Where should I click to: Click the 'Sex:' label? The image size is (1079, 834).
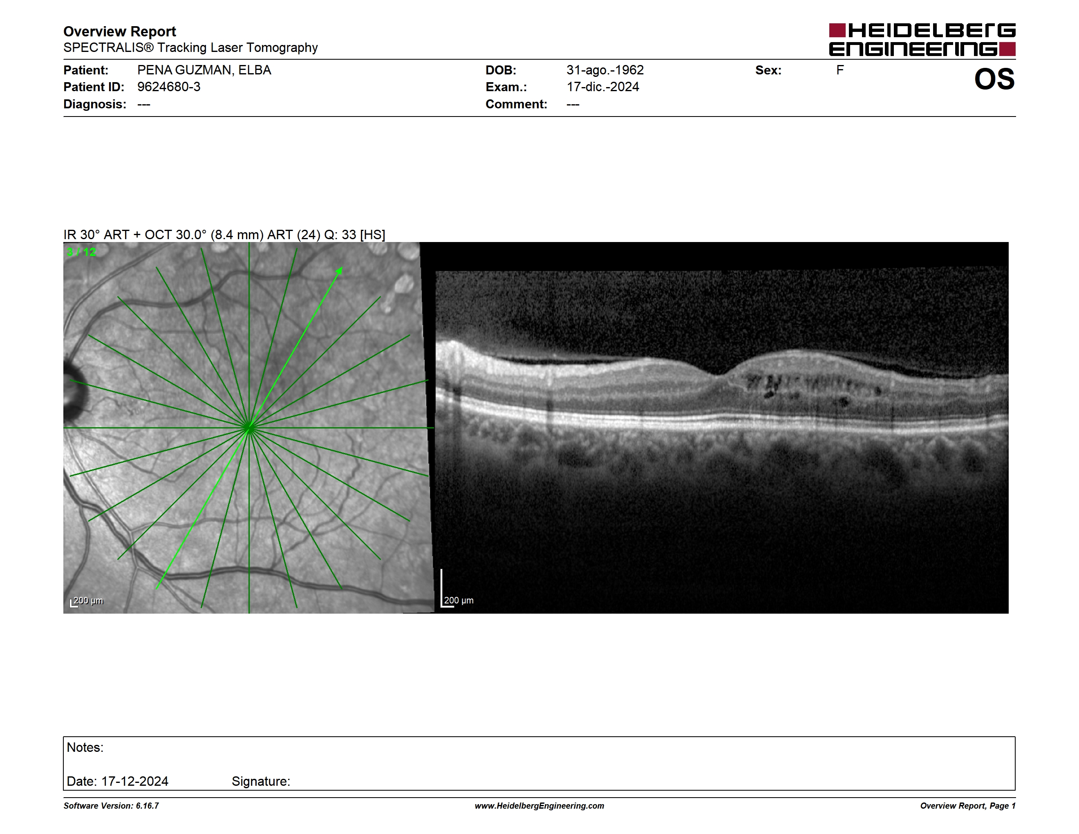(768, 70)
